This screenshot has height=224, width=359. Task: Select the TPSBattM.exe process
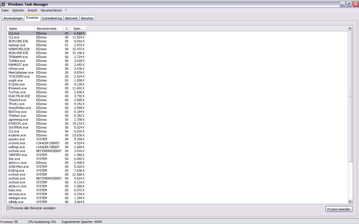47,57
